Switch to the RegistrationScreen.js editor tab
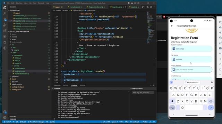222x124 pixels. tap(96, 7)
